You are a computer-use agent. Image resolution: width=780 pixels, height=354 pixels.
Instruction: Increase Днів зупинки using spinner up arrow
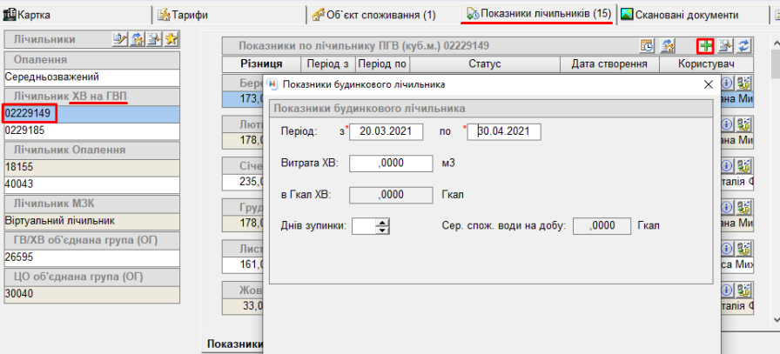382,222
